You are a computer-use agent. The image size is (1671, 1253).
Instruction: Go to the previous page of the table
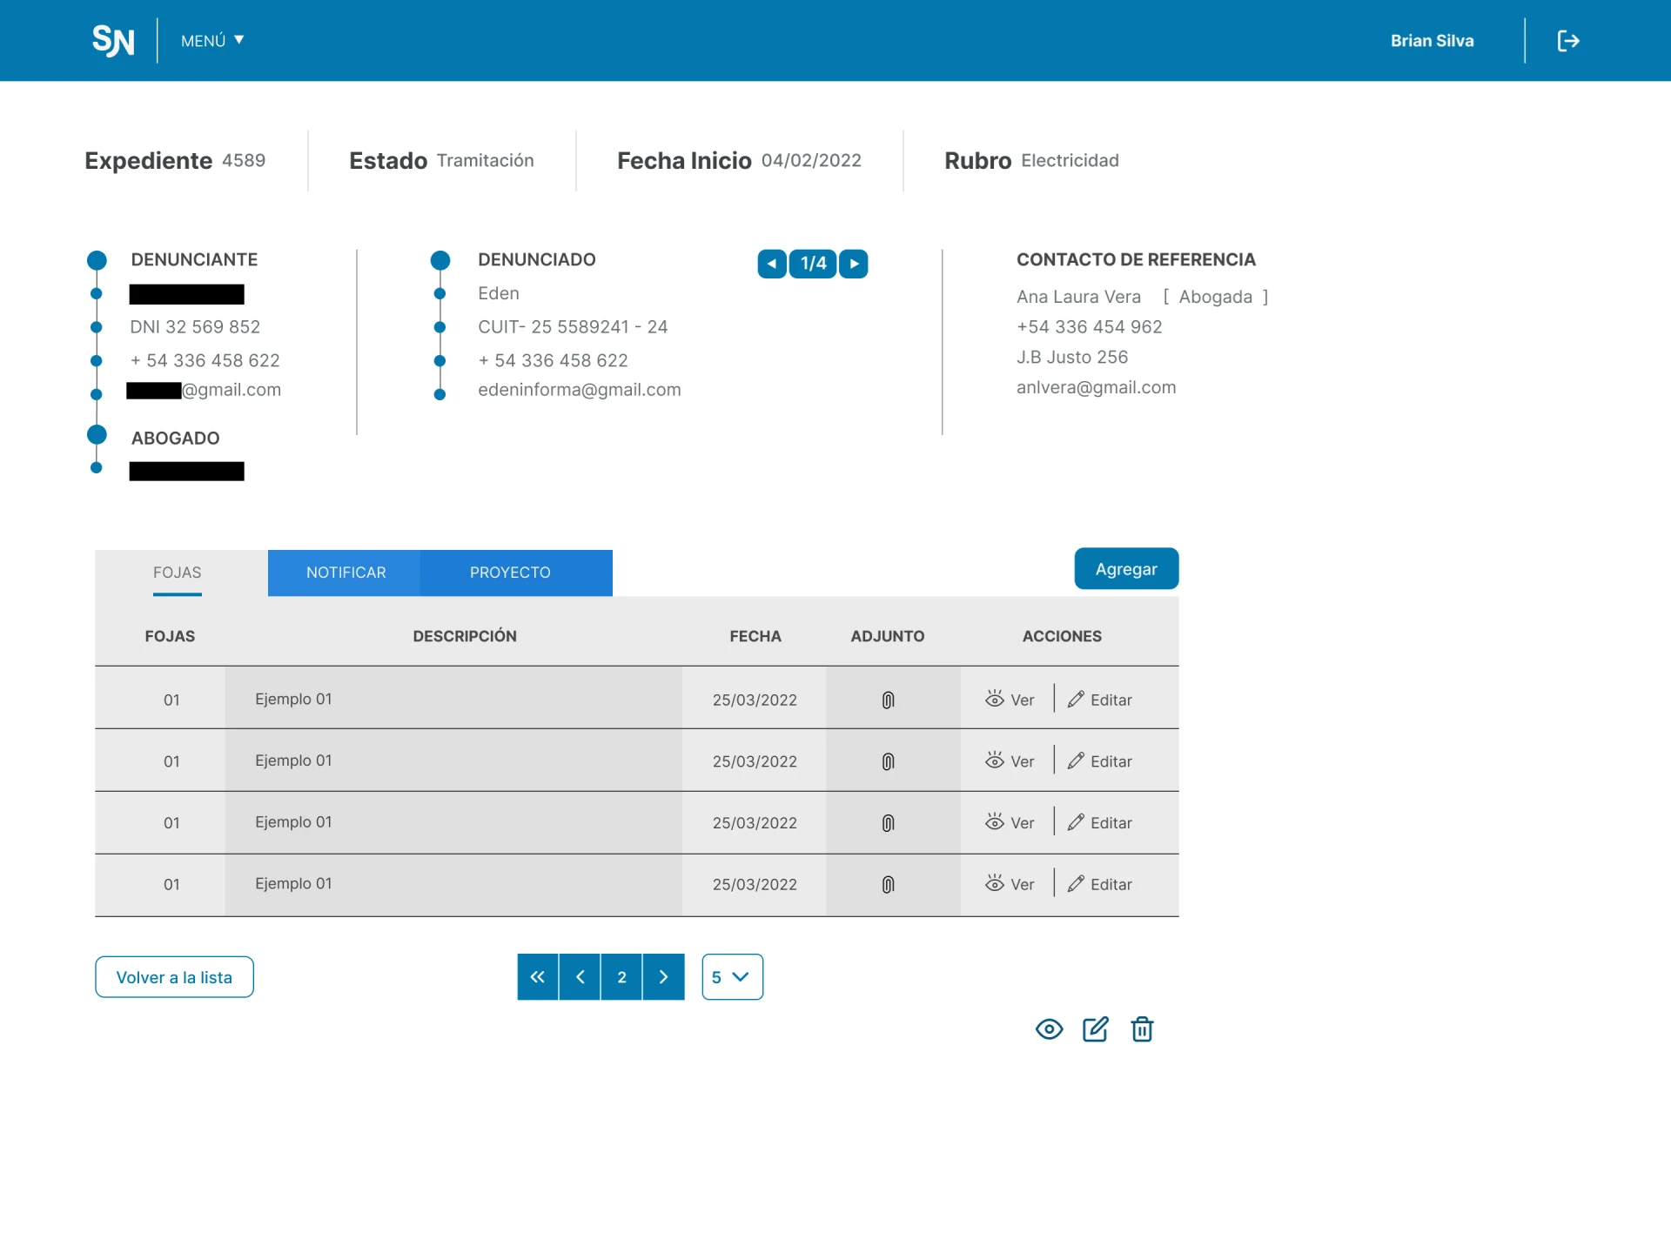580,977
